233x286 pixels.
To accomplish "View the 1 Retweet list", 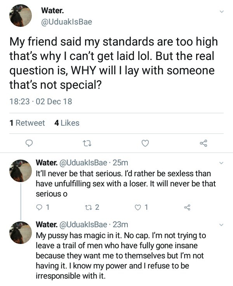I will click(27, 123).
